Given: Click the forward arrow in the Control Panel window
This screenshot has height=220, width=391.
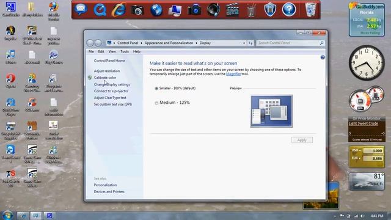Looking at the screenshot, I should (x=98, y=43).
